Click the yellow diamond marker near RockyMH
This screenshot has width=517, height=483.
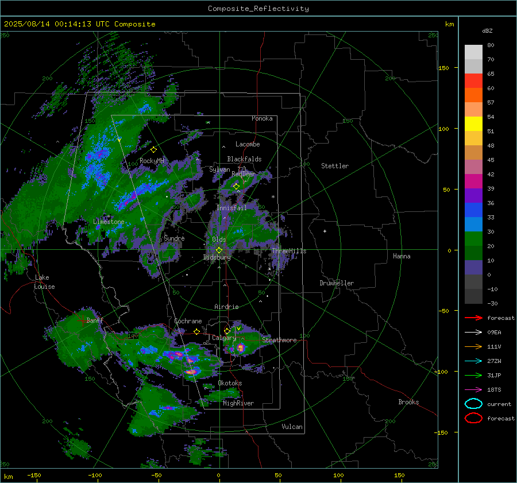153,150
